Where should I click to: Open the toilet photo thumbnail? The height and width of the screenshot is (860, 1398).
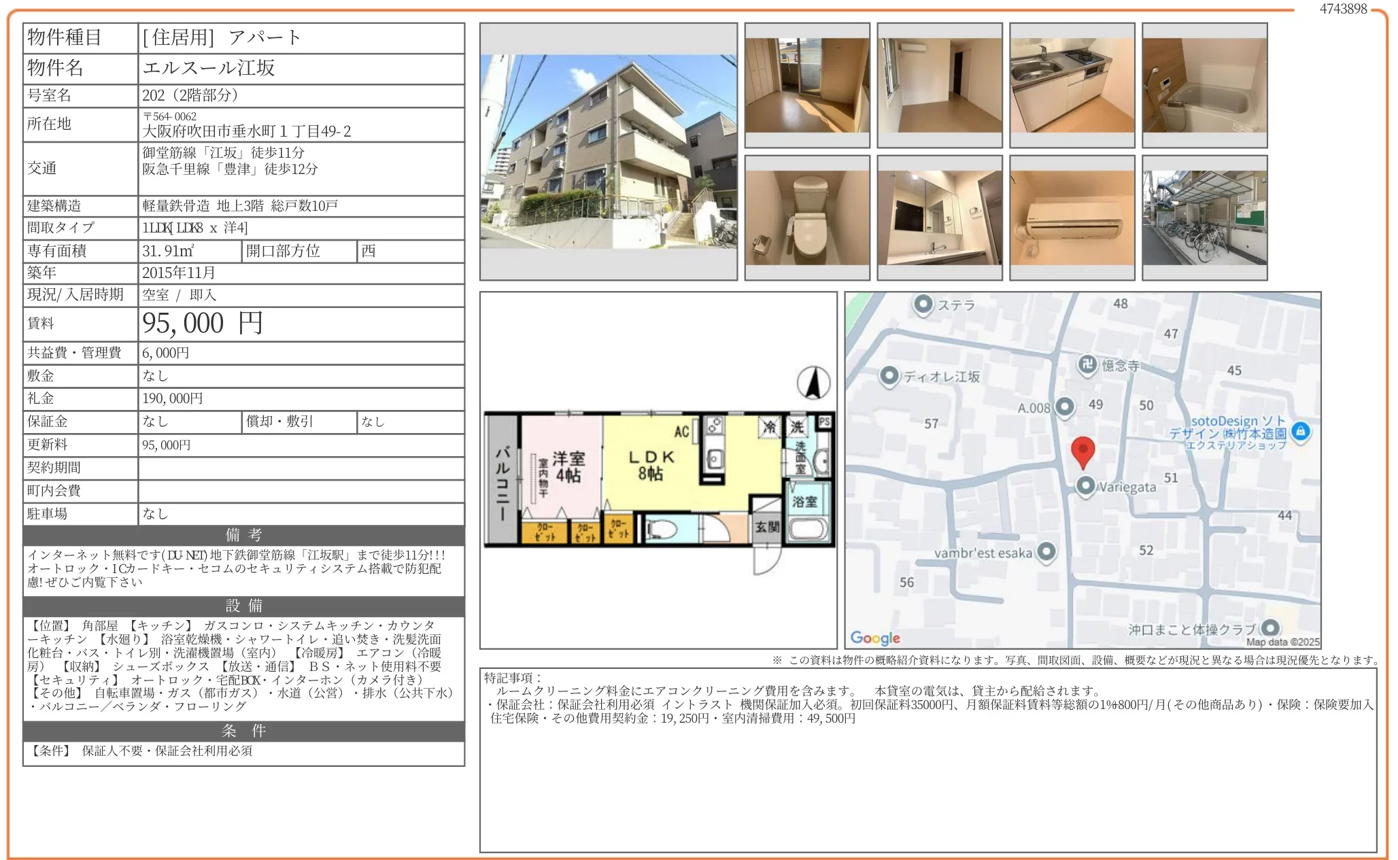click(x=807, y=218)
